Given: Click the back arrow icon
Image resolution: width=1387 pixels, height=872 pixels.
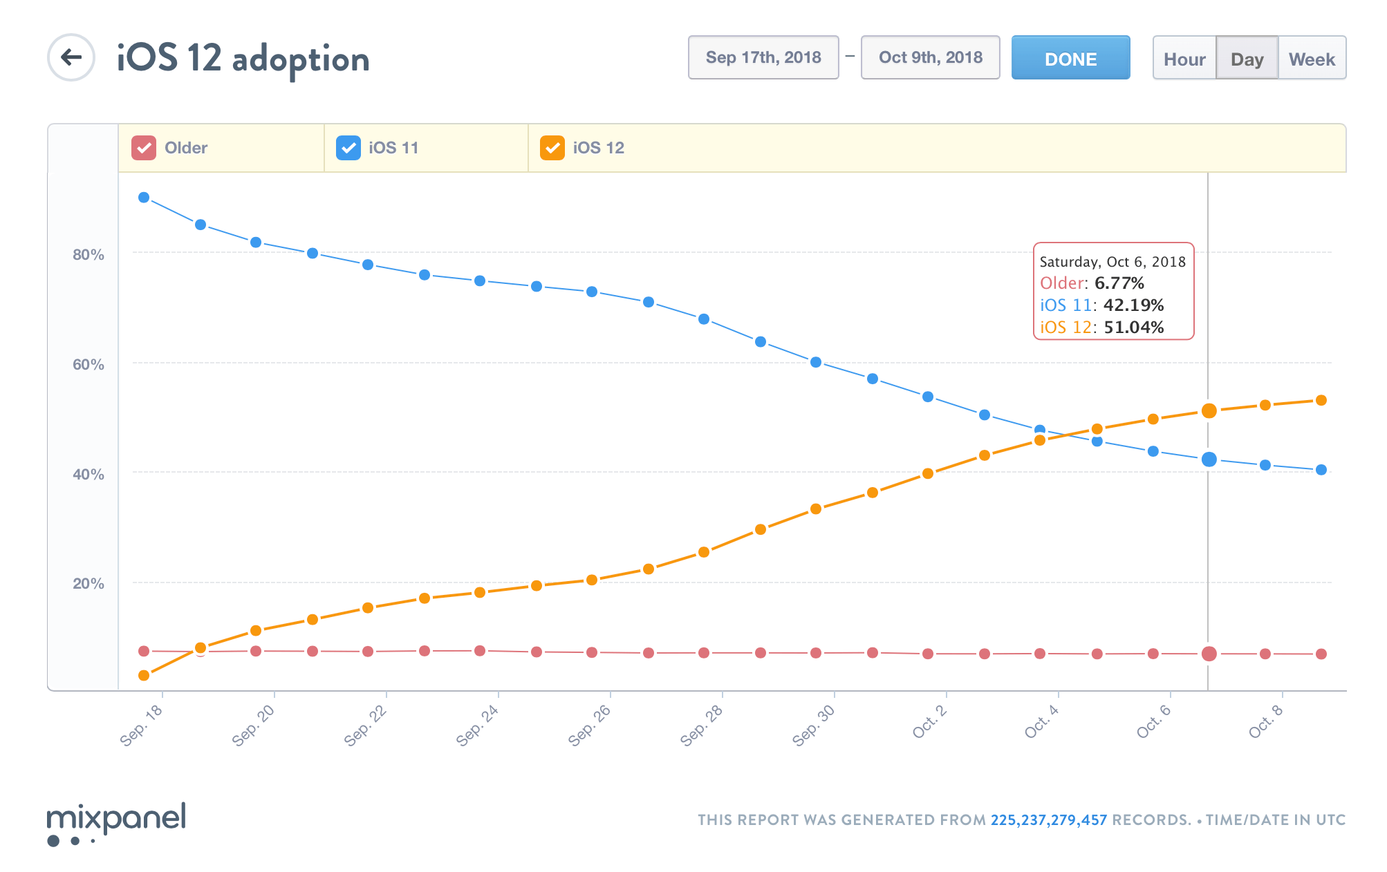Looking at the screenshot, I should click(71, 57).
